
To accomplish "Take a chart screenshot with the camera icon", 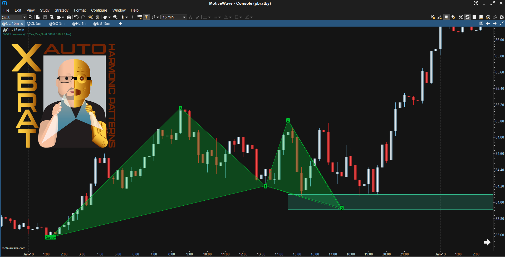I will (69, 17).
